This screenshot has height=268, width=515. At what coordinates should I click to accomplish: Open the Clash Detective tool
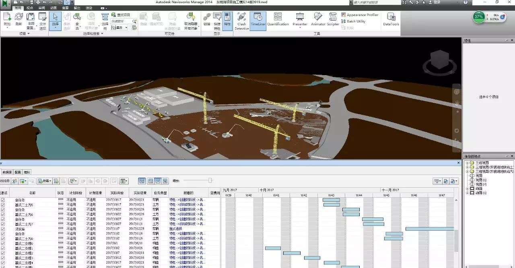[241, 21]
